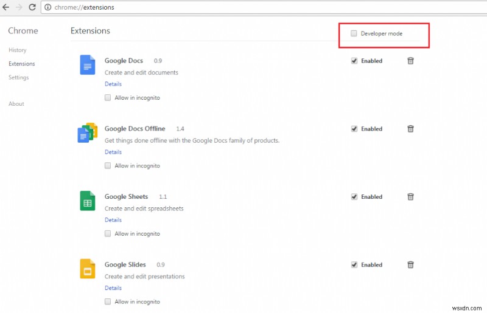
Task: Go back with the browser back arrow
Action: [6, 7]
